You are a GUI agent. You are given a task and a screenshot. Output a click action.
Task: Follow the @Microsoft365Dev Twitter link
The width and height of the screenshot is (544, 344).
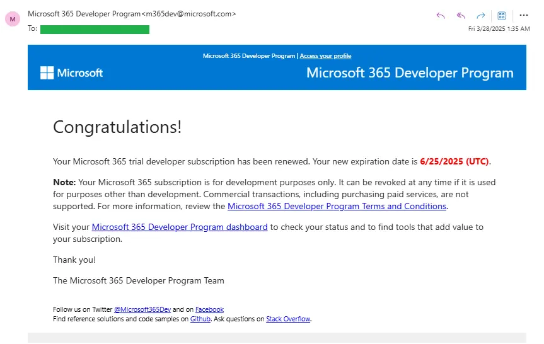tap(142, 309)
